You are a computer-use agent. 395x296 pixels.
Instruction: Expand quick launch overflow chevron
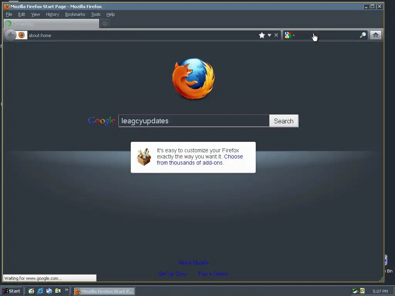(x=66, y=290)
